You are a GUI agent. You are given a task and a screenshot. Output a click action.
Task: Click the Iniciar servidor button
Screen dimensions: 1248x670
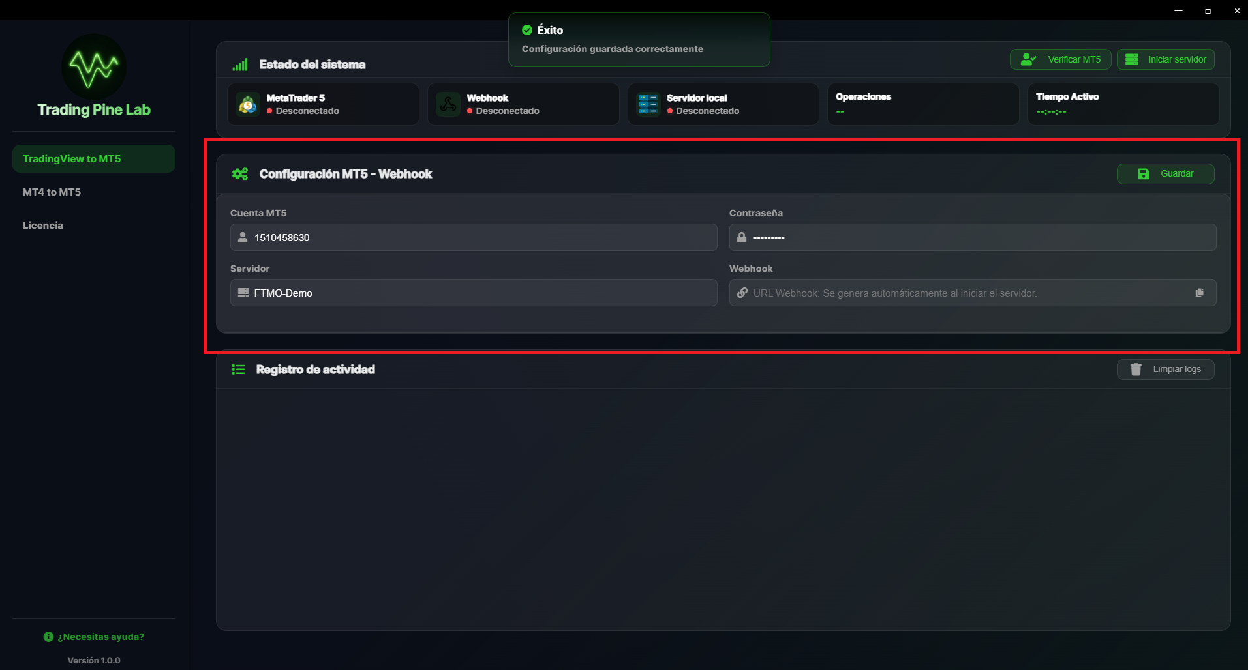click(1165, 59)
